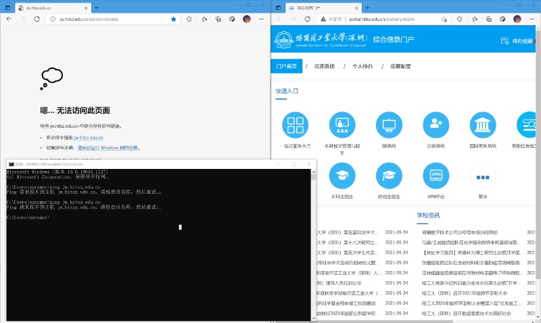Click the jw.hitsz.edu.cn search link on the error page
The image size is (541, 323).
coord(89,138)
